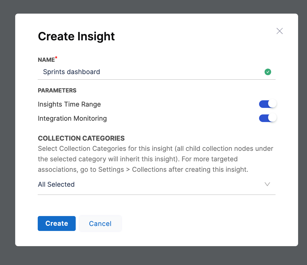Disable the Insights Time Range toggle
This screenshot has height=265, width=307.
coord(267,104)
